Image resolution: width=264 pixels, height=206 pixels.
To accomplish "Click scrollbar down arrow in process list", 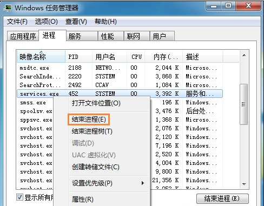I will 244,184.
